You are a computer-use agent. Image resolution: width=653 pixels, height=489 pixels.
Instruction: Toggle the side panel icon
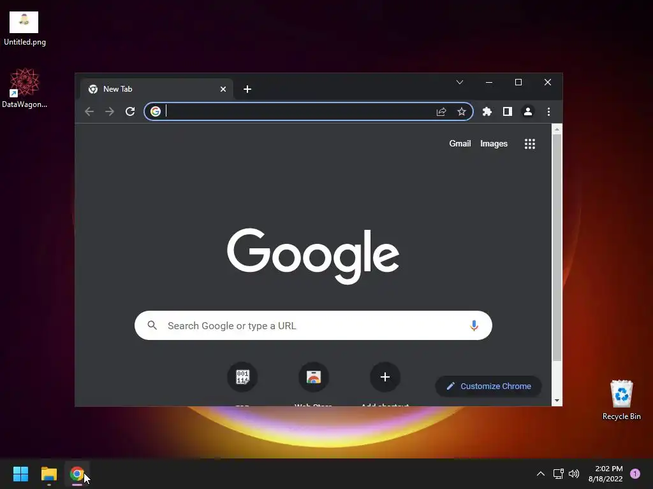pos(507,111)
